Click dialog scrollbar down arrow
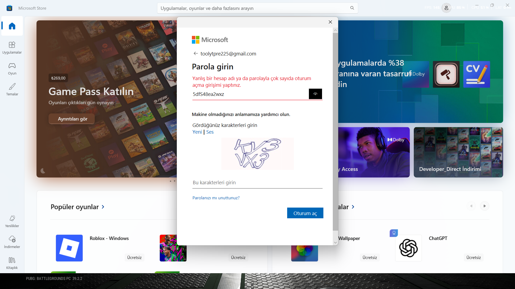Screen dimensions: 515x289 tap(335, 243)
